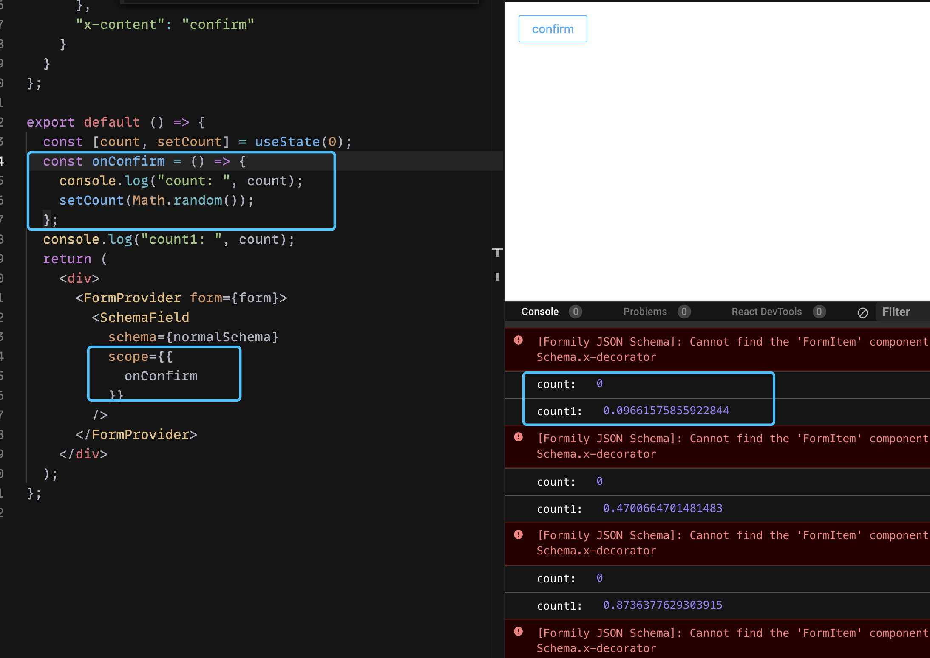The height and width of the screenshot is (658, 930).
Task: Click the warning icon beside the second Formily error
Action: 518,437
